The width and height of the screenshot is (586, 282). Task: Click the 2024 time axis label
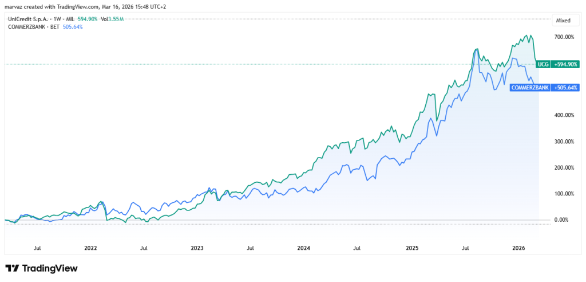point(304,248)
